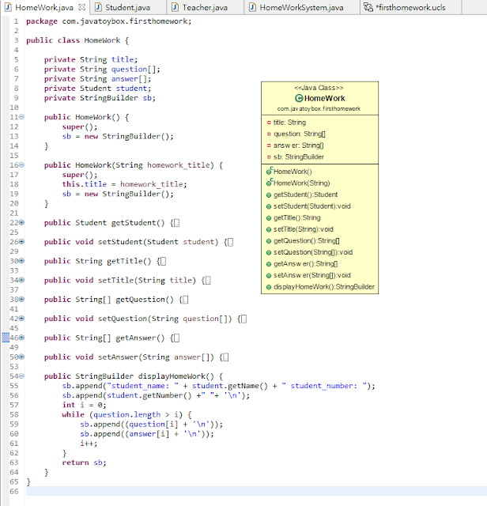The height and width of the screenshot is (506, 487).
Task: Click 'private Student student;' on line 8
Action: pyautogui.click(x=97, y=89)
